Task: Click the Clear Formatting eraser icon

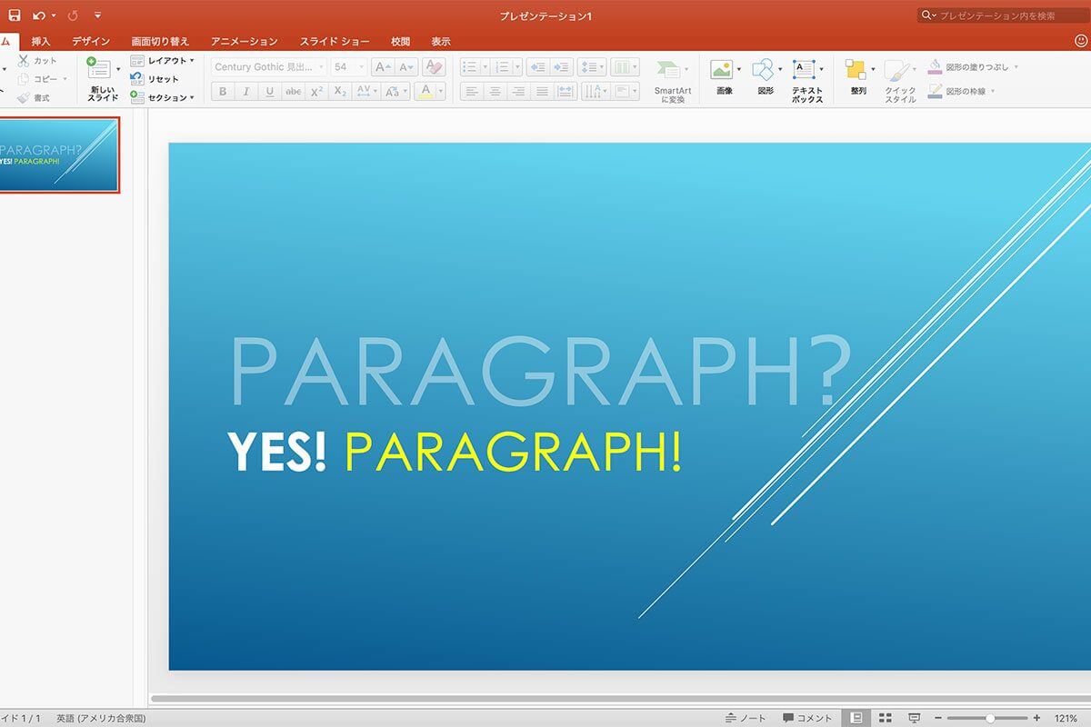Action: [434, 67]
